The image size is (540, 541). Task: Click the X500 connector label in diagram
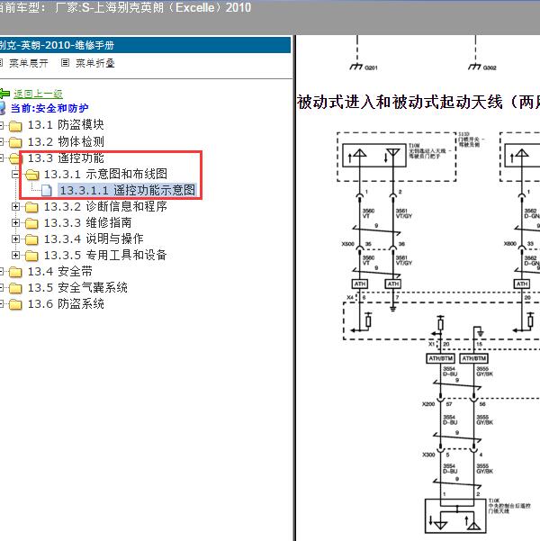point(347,244)
